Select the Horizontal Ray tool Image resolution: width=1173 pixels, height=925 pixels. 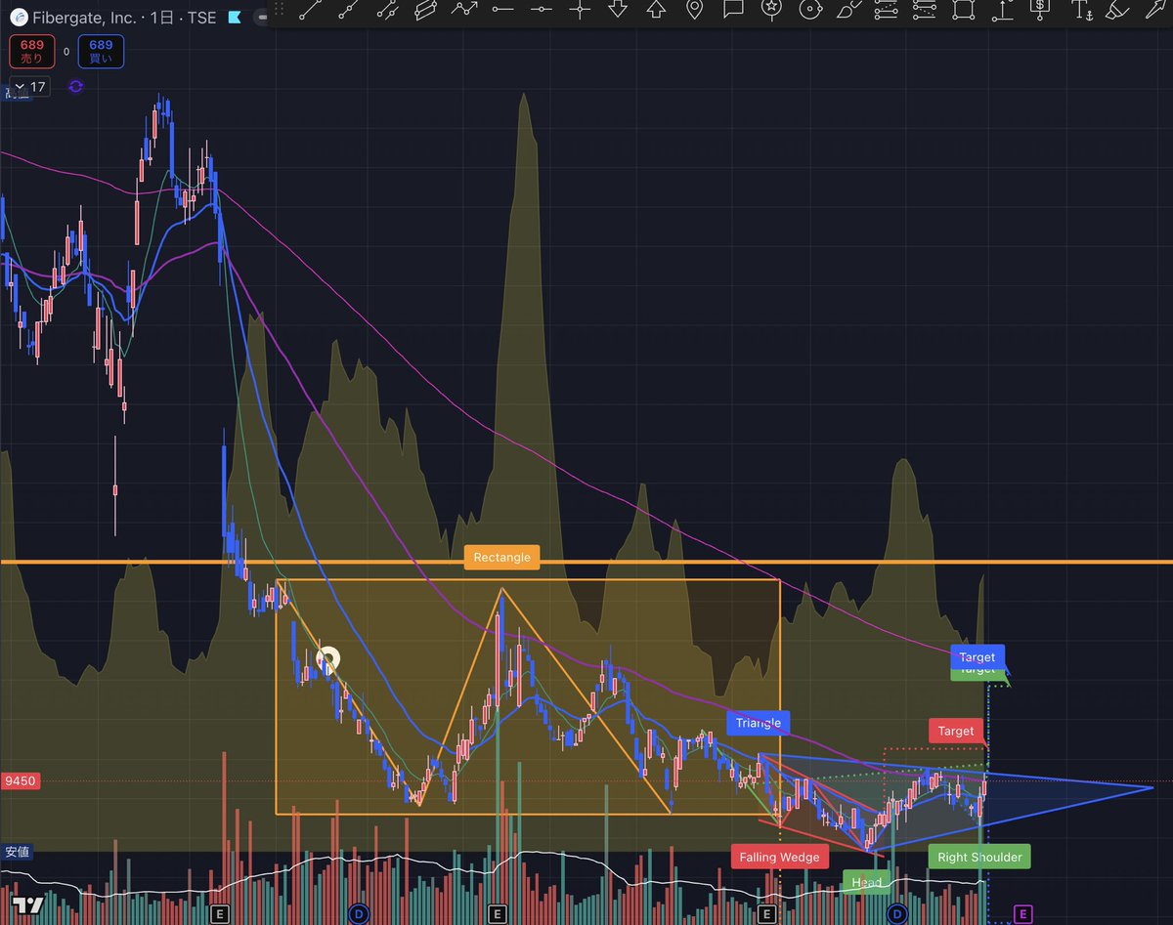(x=502, y=10)
